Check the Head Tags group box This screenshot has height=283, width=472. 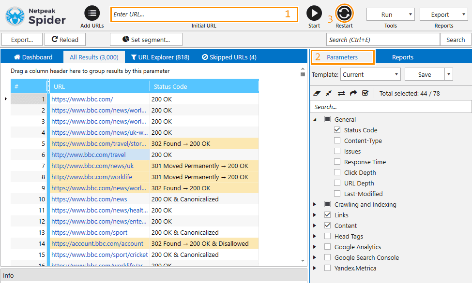pos(328,237)
